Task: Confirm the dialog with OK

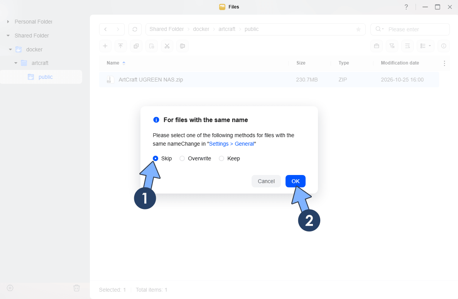Action: click(x=296, y=181)
